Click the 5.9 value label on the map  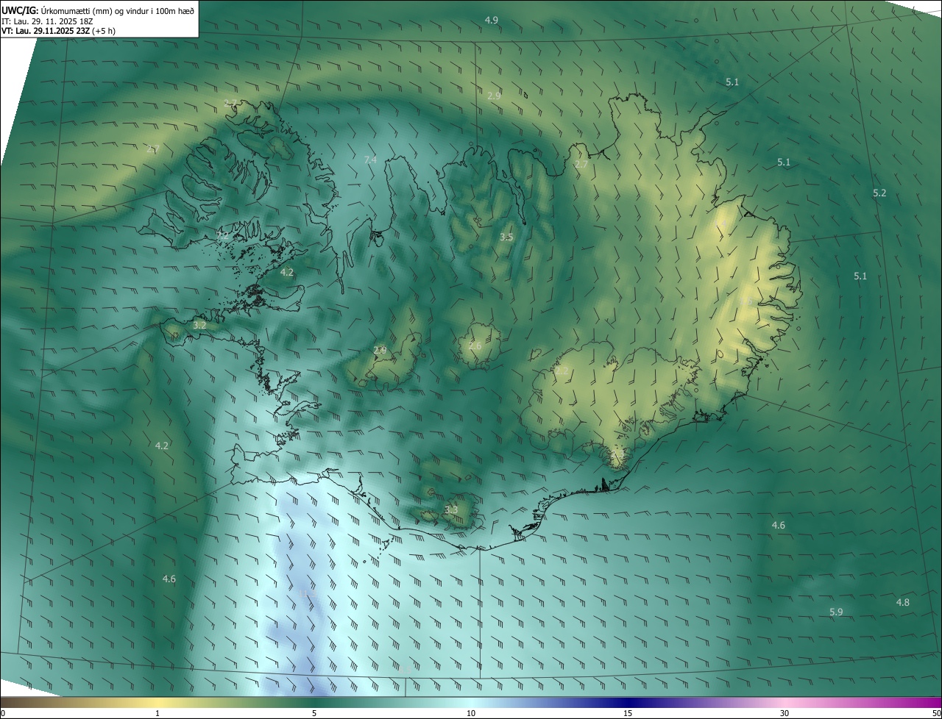tap(836, 612)
